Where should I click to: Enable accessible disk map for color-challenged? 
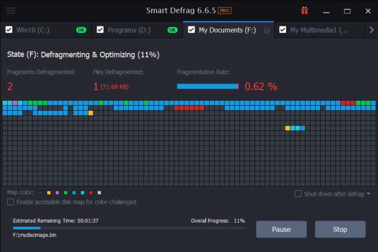10,202
